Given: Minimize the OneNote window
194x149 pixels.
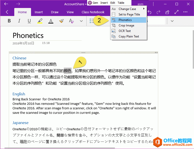Looking at the screenshot, I should click(165, 4).
